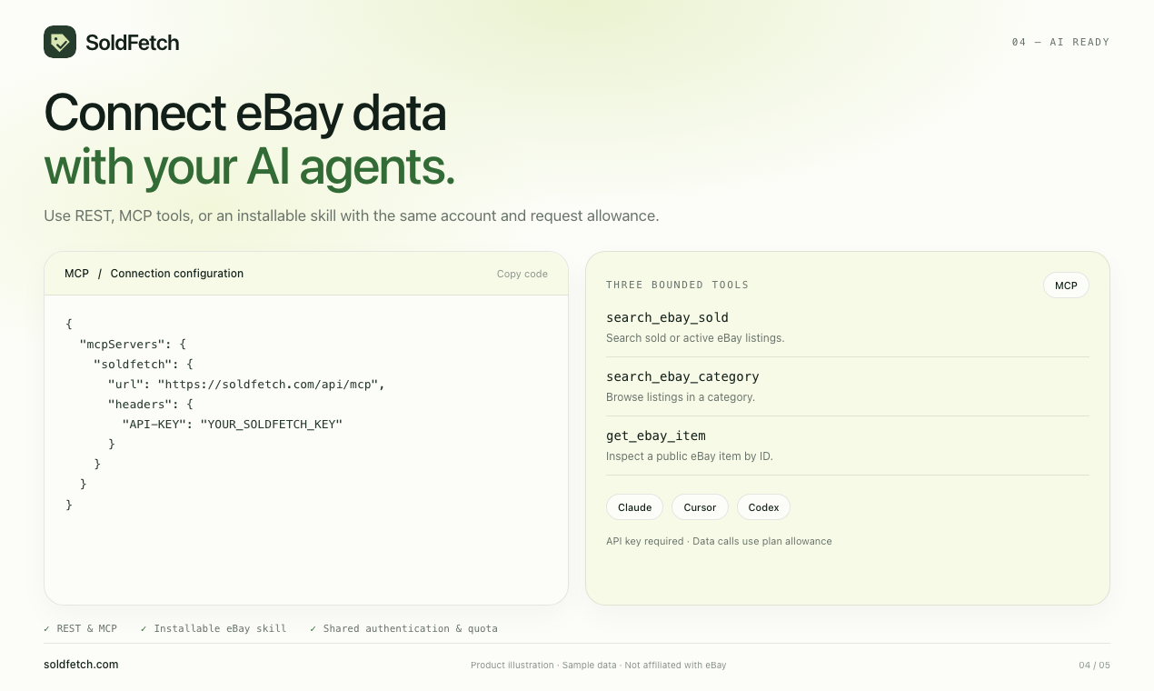Click the THREE BOUNDED TOOLS label
1154x691 pixels.
[x=678, y=285]
